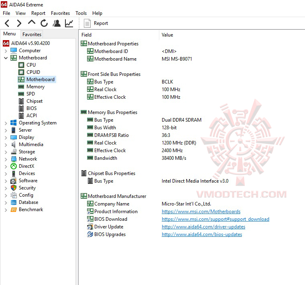Click the Operating System Windows logo icon
Viewport: 305px width, 285px height.
click(13, 123)
